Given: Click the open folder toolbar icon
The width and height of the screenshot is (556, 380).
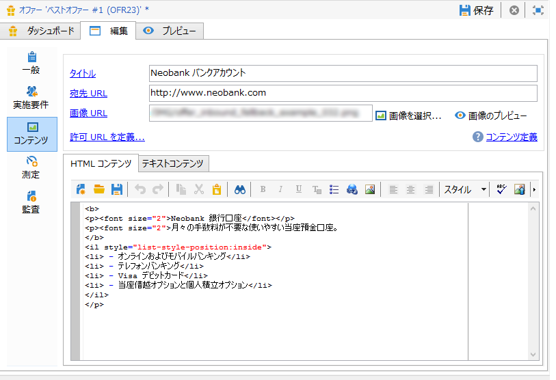Looking at the screenshot, I should click(99, 189).
